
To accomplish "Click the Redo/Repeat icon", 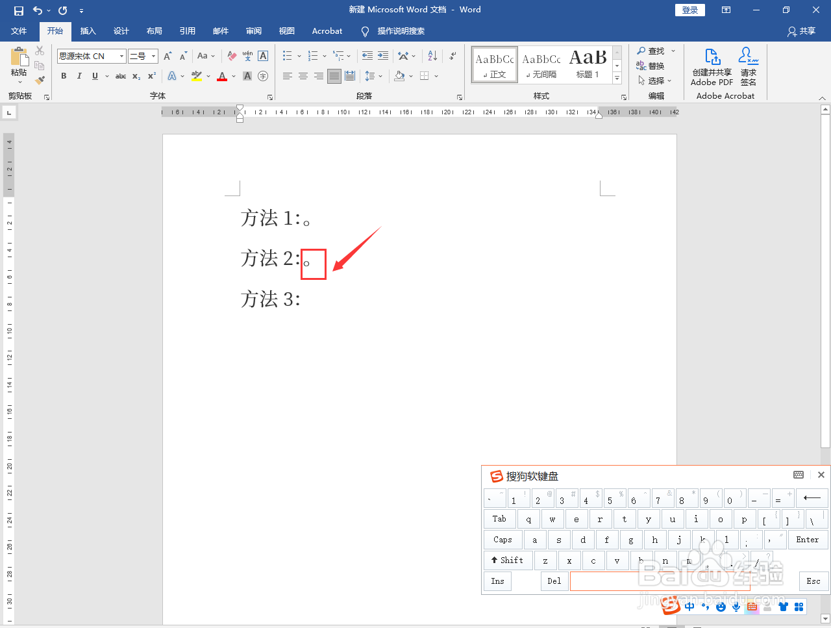I will coord(62,10).
